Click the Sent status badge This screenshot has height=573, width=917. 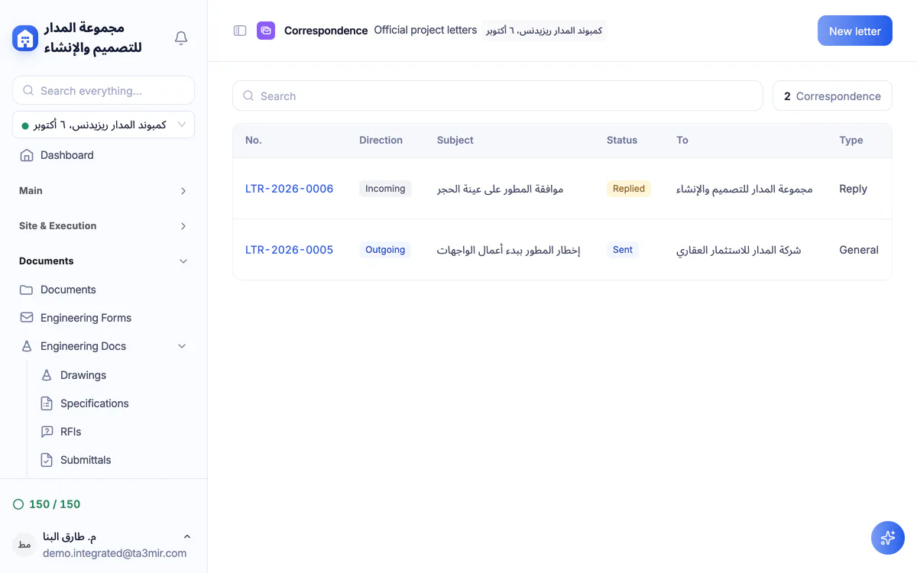(623, 250)
